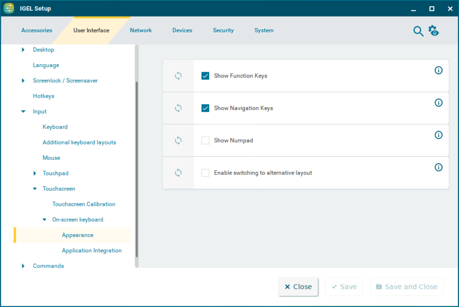Open the search magnifier icon
Viewport: 459px width, 307px height.
pyautogui.click(x=418, y=31)
